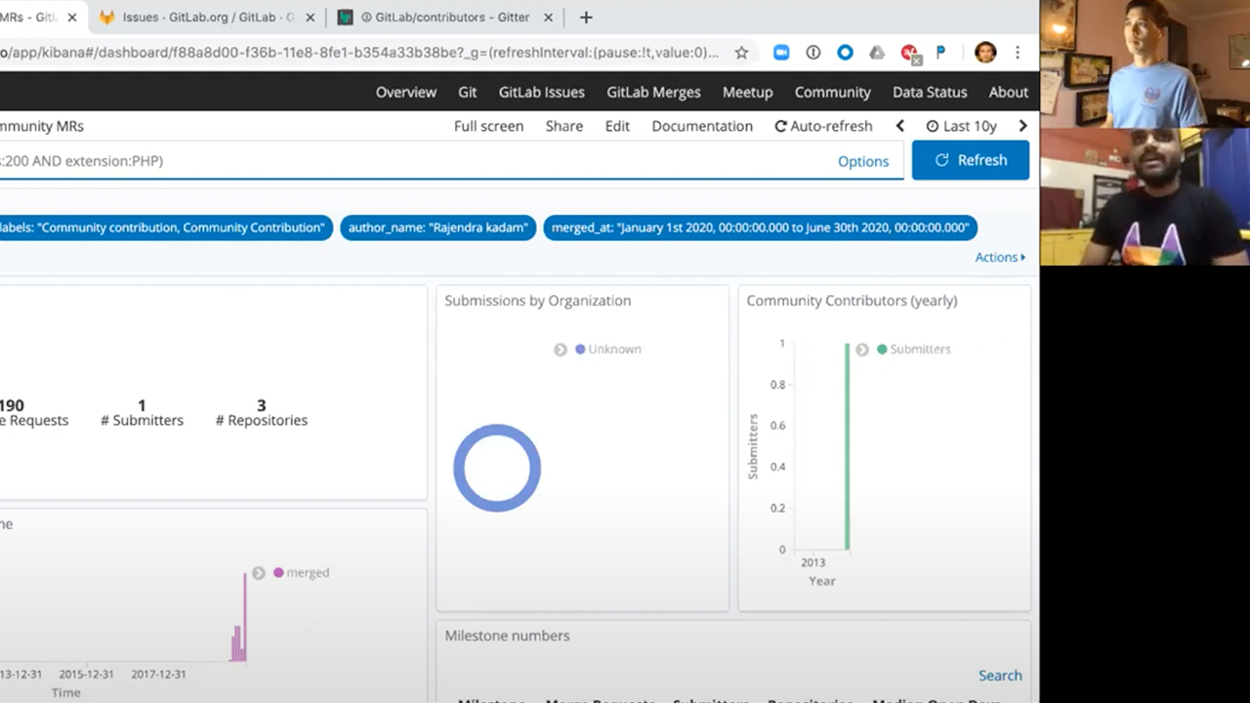Toggle Auto-refresh

823,126
